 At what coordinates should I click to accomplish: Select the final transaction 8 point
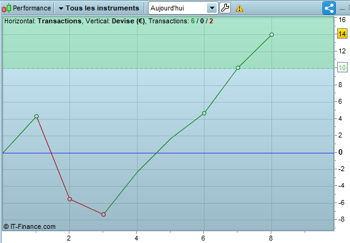pyautogui.click(x=271, y=34)
